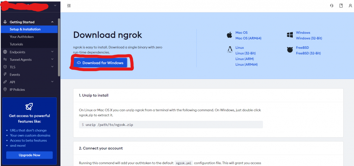Click the rocket icon in upgrade panel

click(x=29, y=106)
